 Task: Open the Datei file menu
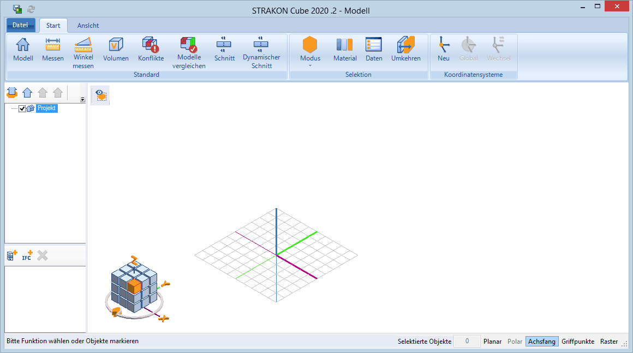click(x=21, y=25)
